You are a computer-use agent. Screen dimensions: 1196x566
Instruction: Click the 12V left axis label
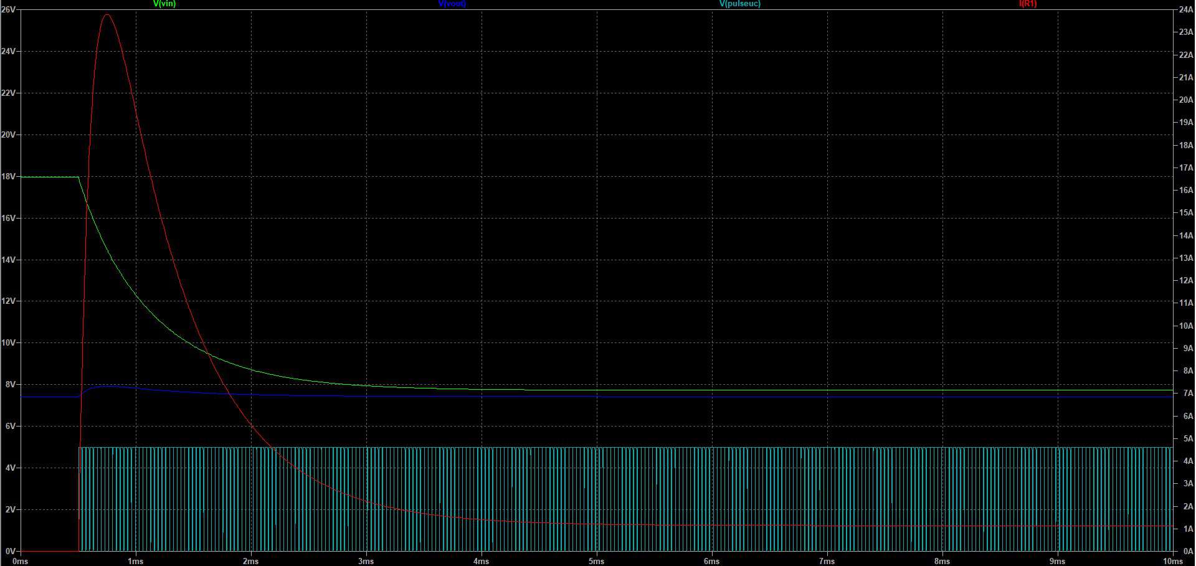click(x=8, y=301)
